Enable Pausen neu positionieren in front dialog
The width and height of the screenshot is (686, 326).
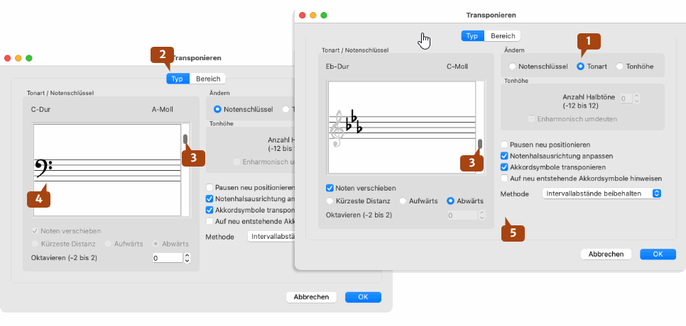tap(505, 145)
